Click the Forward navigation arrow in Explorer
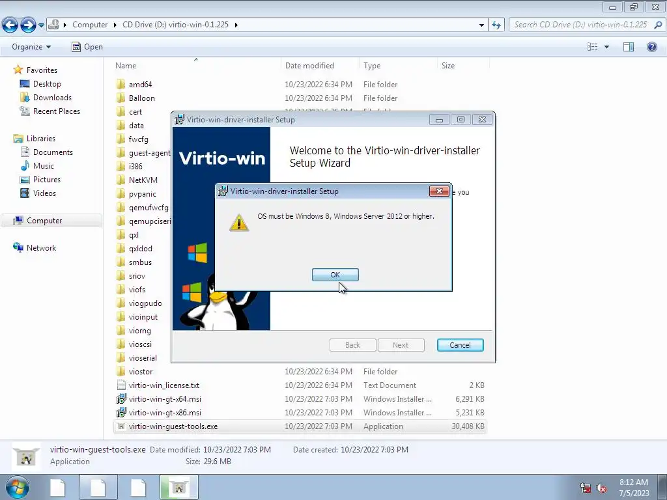667x500 pixels. tap(28, 25)
